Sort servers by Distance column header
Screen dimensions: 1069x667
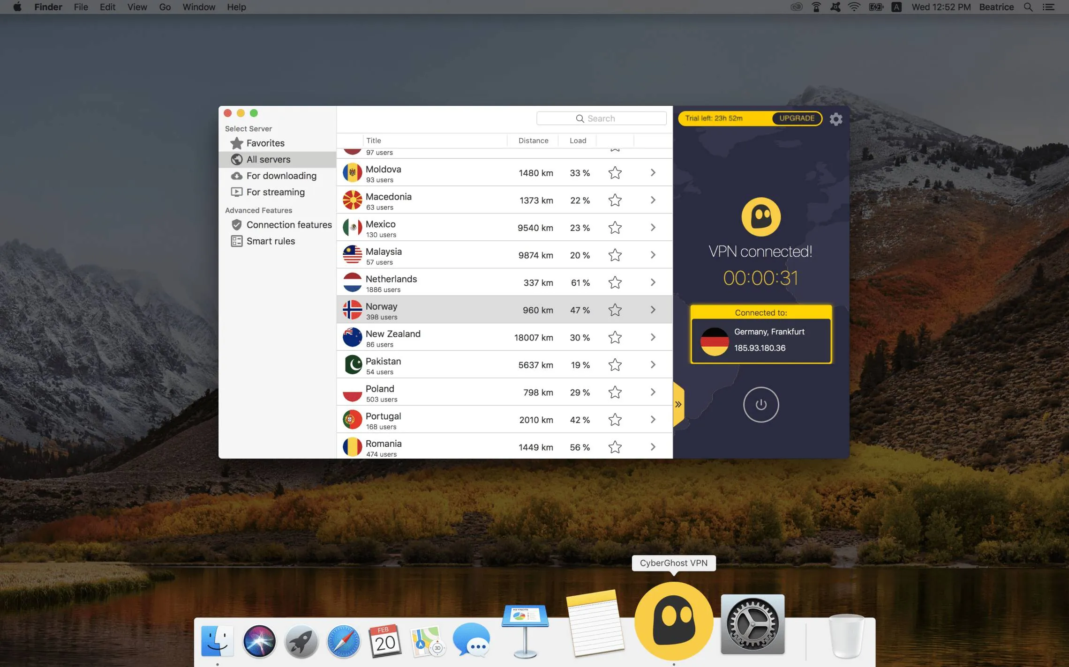[x=533, y=141]
